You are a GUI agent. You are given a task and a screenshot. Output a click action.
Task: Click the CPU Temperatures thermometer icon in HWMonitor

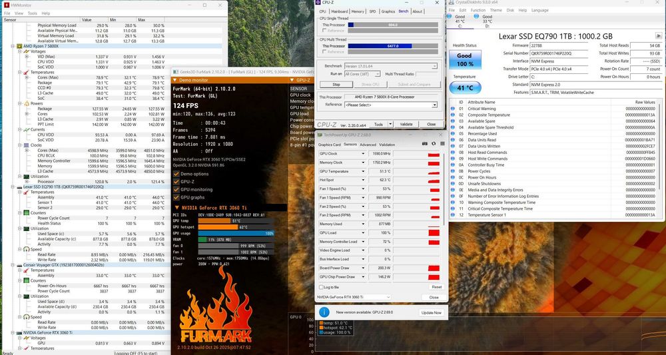click(27, 72)
